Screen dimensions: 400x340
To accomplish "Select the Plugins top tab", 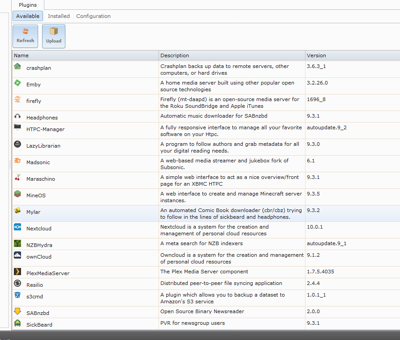I will pos(28,5).
